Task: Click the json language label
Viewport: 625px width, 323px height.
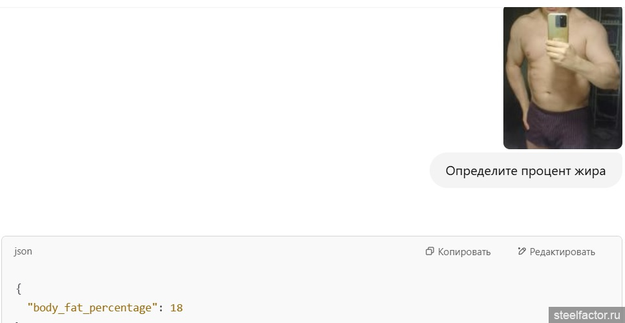Action: (x=23, y=251)
